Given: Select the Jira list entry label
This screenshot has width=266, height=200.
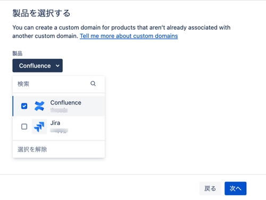Looking at the screenshot, I should [x=55, y=123].
